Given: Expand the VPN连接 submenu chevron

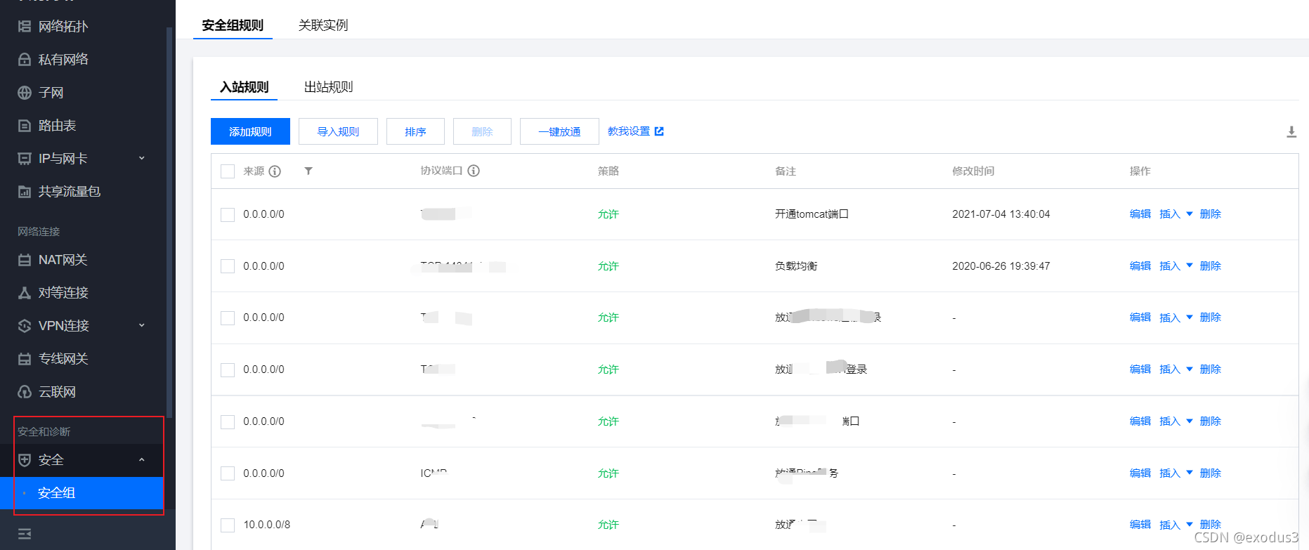Looking at the screenshot, I should pyautogui.click(x=141, y=325).
